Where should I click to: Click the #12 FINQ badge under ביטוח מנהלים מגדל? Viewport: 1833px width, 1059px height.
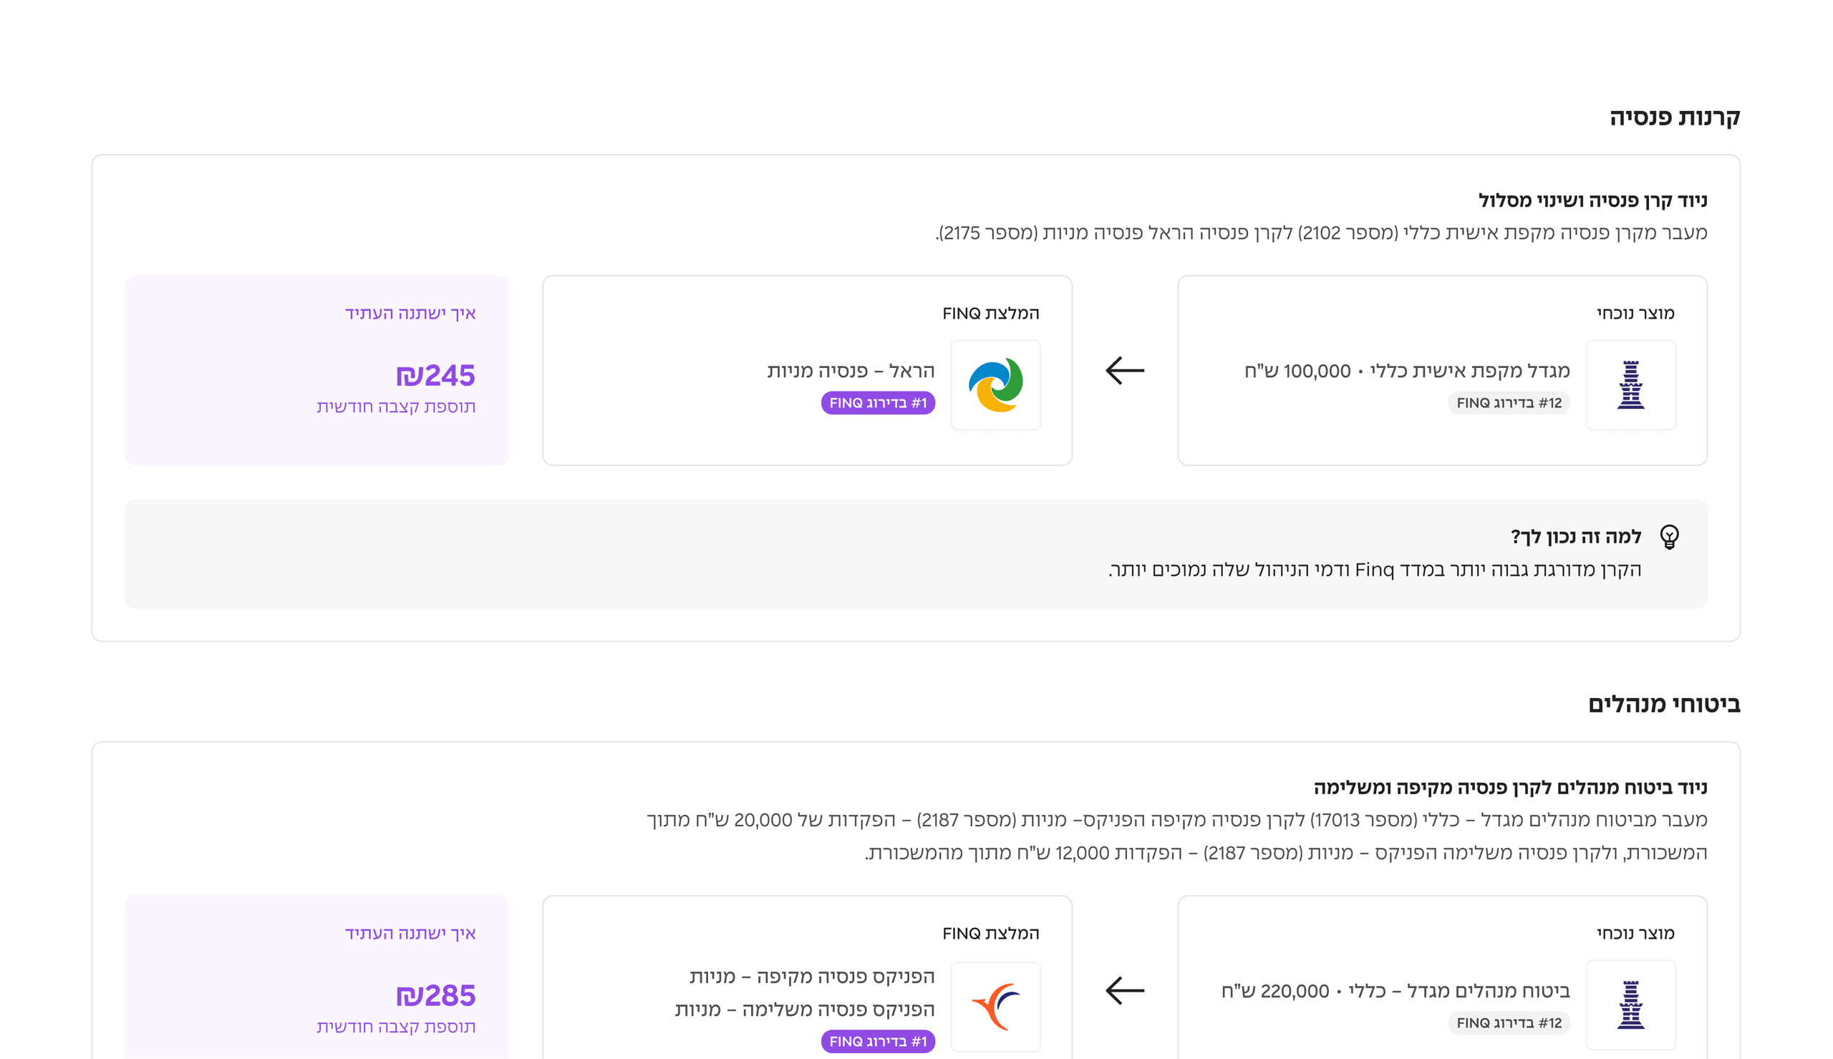(x=1509, y=1023)
